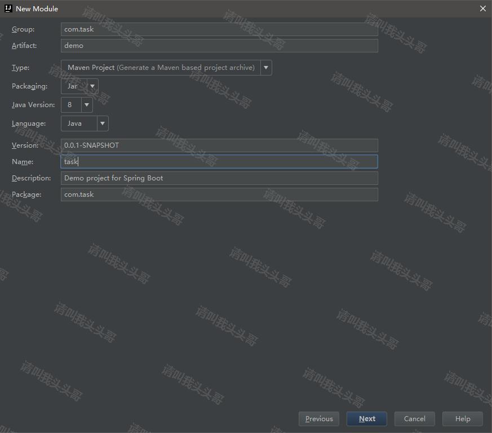
Task: Open the Java Version dropdown arrow
Action: tap(87, 104)
